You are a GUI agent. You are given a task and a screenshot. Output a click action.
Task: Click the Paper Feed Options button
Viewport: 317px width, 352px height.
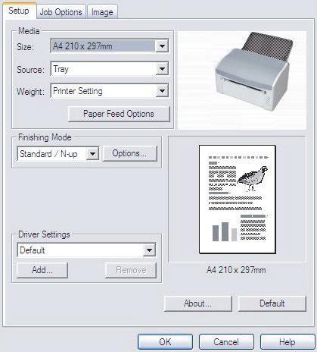point(119,114)
